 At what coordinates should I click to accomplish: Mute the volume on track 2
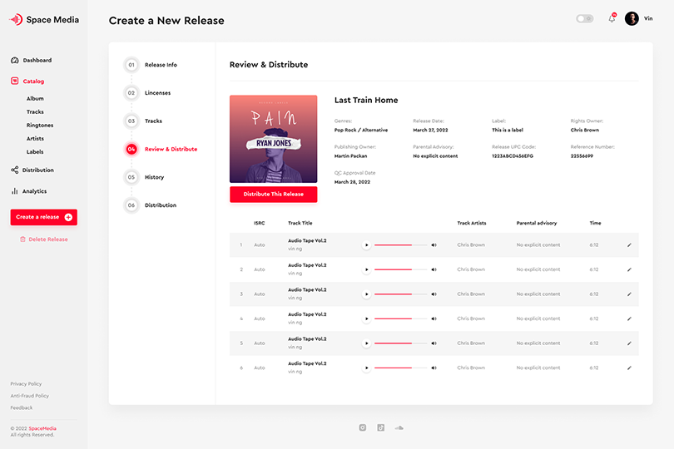click(x=434, y=269)
